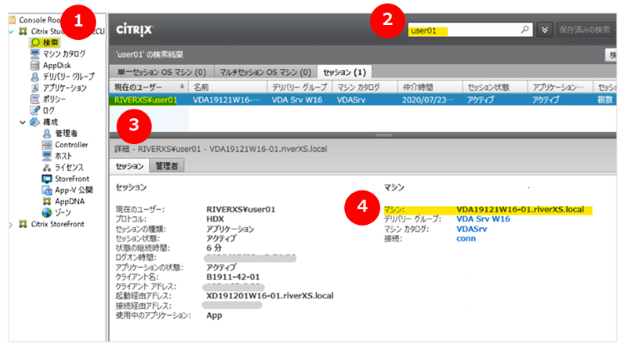Image resolution: width=625 pixels, height=348 pixels.
Task: Select the セッション (1) results tab
Action: [x=344, y=72]
